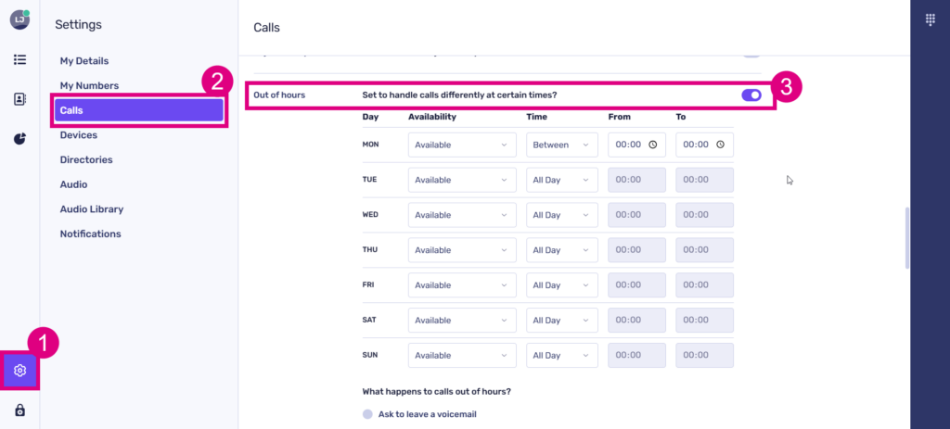Image resolution: width=950 pixels, height=429 pixels.
Task: Open the list view sidebar icon
Action: point(19,59)
